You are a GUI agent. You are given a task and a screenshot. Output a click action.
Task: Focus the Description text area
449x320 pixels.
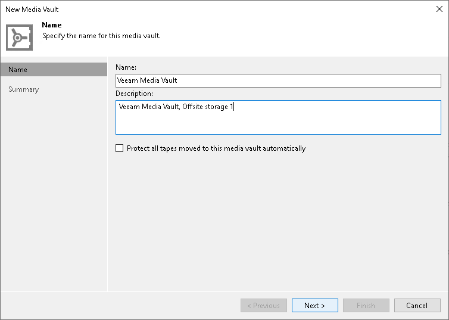[x=278, y=117]
